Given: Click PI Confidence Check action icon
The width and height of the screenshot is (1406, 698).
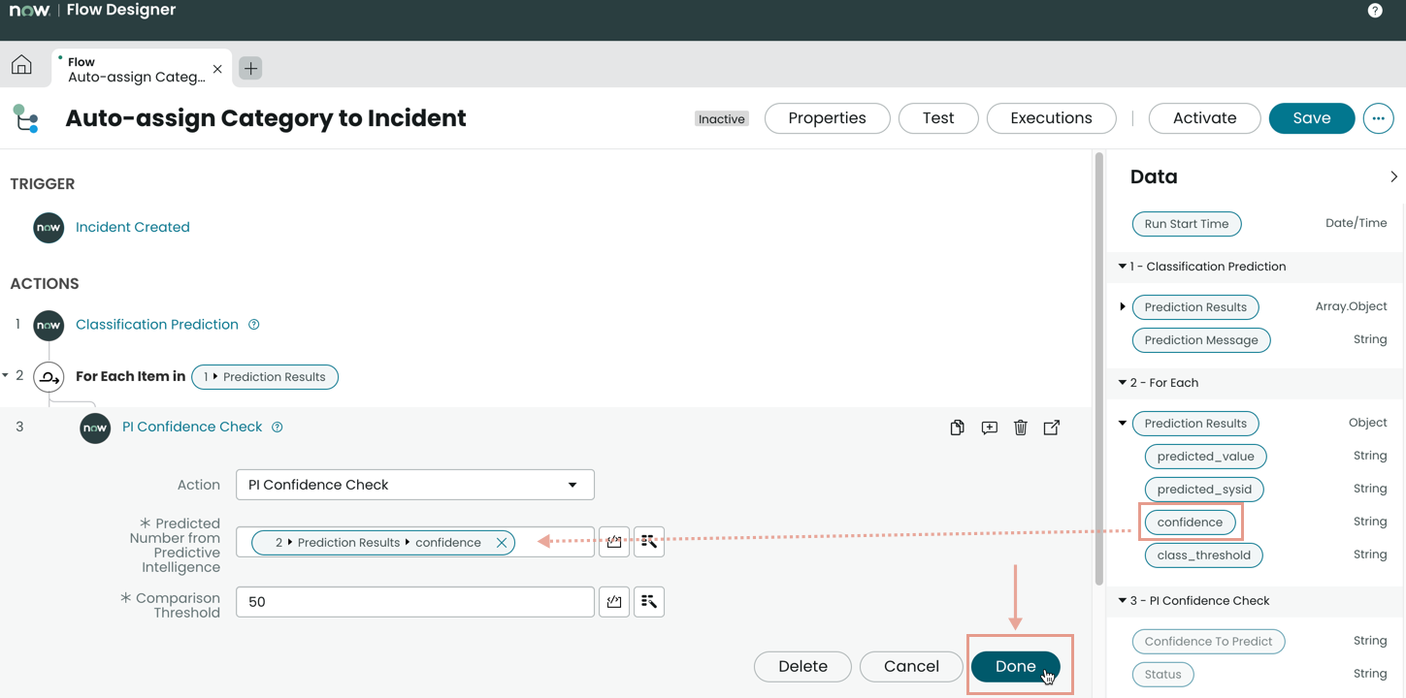Looking at the screenshot, I should pos(95,428).
